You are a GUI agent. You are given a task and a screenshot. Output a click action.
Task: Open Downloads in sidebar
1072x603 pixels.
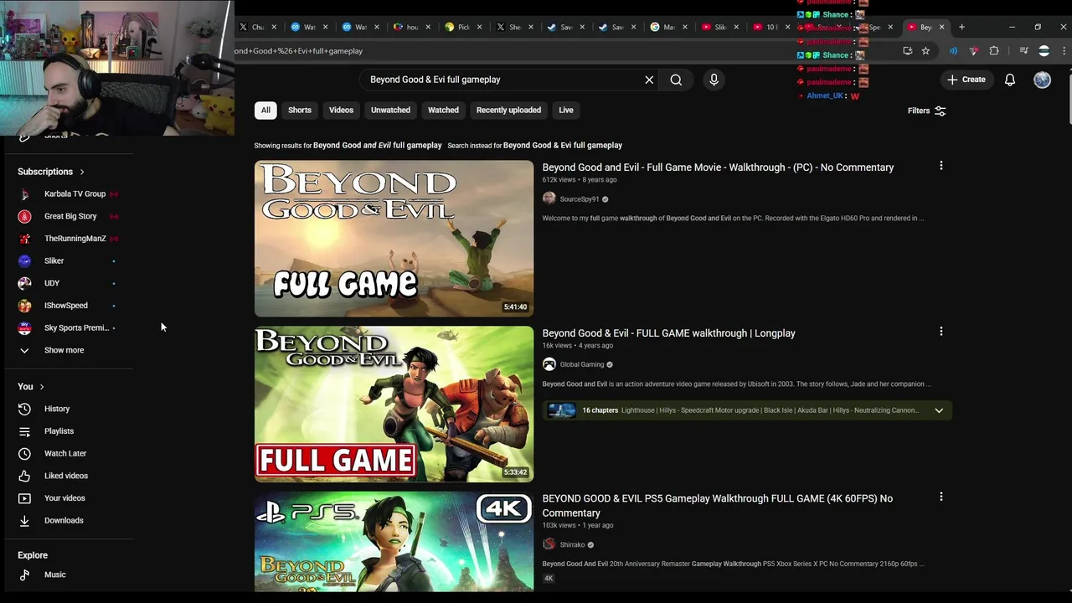pos(69,520)
